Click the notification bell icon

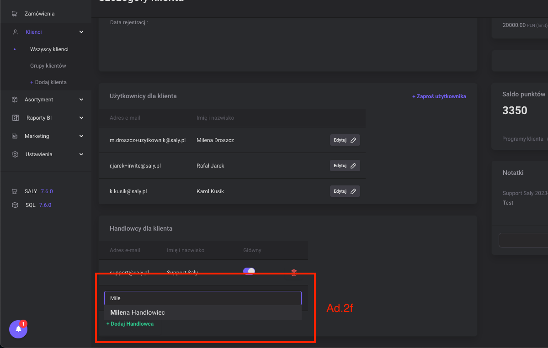click(x=18, y=329)
